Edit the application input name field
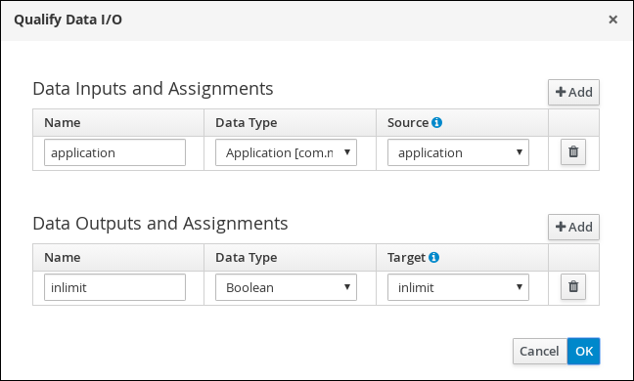634x381 pixels. tap(114, 152)
